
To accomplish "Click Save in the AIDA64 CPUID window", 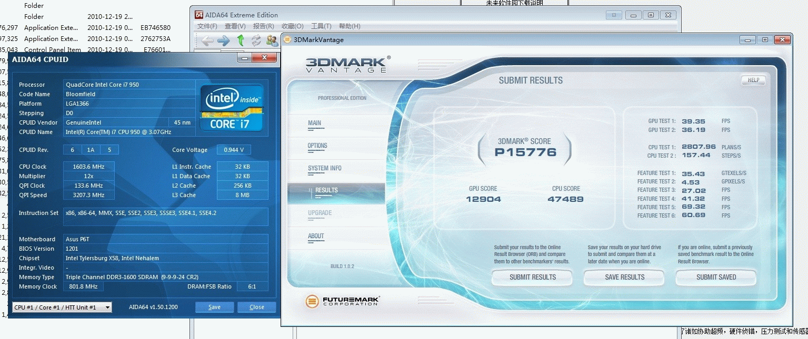I will (x=214, y=307).
